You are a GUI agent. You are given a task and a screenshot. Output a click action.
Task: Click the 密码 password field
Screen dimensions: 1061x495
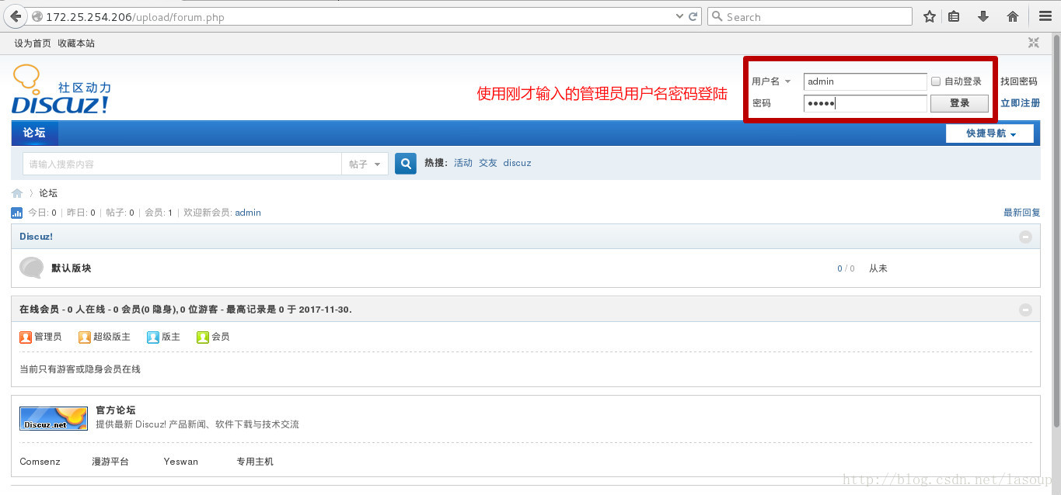(865, 103)
